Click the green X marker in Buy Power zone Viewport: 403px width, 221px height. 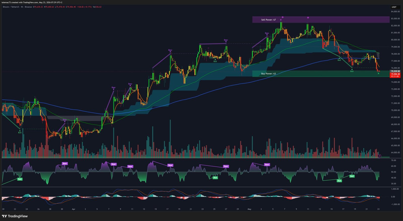[x=379, y=73]
